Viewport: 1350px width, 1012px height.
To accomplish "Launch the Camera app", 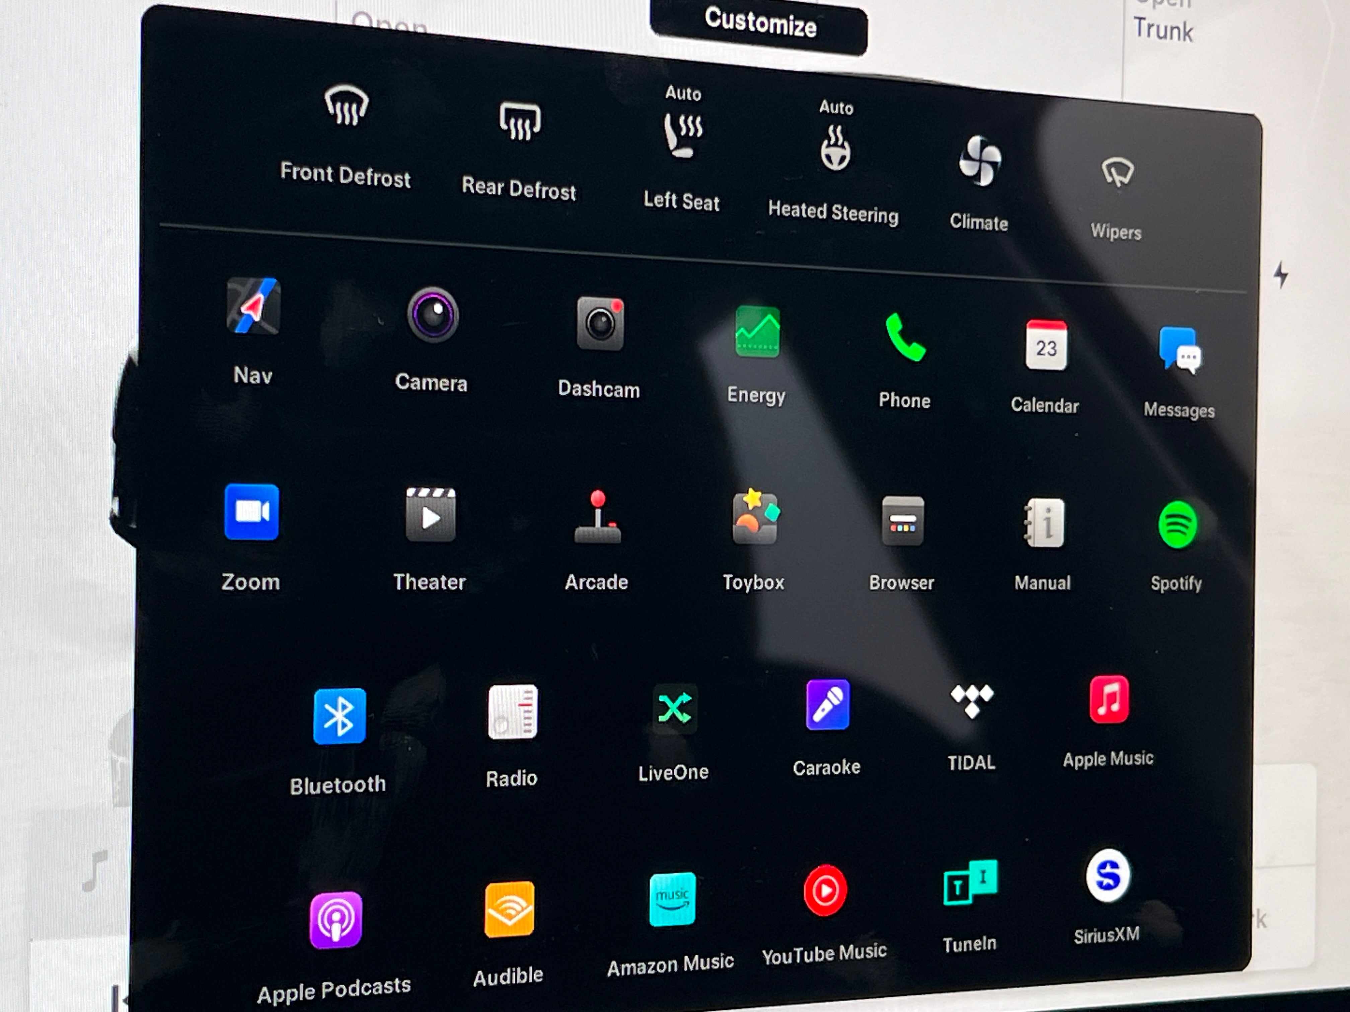I will point(433,315).
